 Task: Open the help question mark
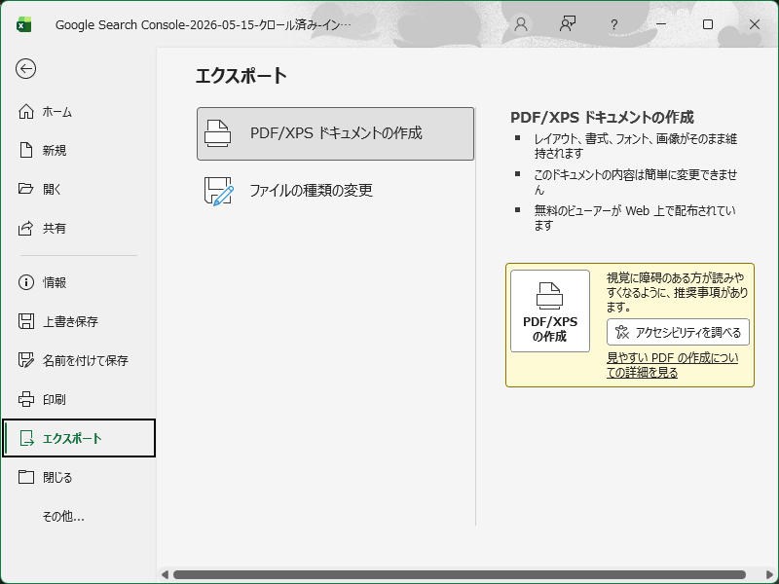pos(614,24)
